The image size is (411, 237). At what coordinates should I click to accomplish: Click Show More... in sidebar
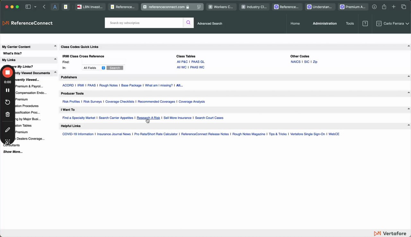pos(13,152)
